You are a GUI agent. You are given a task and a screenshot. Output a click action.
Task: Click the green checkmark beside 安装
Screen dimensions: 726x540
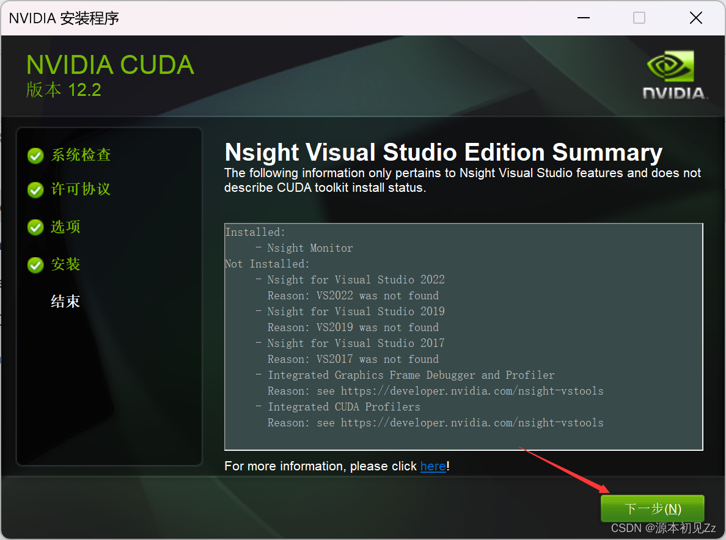click(x=35, y=265)
